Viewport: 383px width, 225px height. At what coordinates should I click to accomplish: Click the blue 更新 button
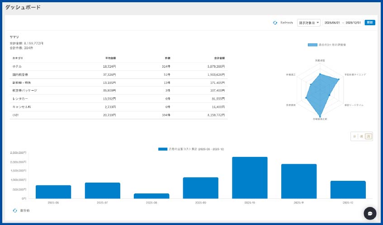(x=370, y=23)
